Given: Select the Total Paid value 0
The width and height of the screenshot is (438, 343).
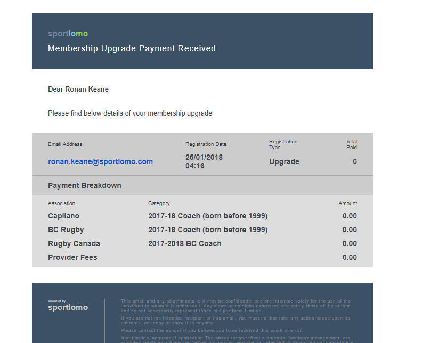Looking at the screenshot, I should coord(355,161).
